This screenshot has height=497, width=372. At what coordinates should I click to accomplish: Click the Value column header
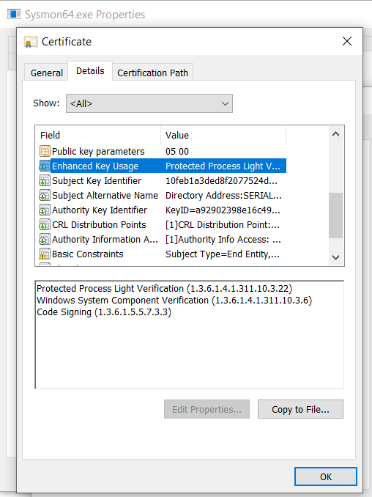pos(223,136)
